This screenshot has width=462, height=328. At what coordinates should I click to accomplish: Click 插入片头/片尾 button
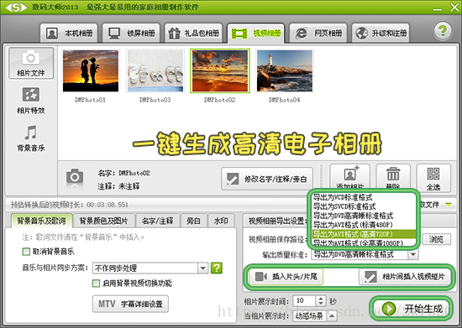pyautogui.click(x=286, y=277)
